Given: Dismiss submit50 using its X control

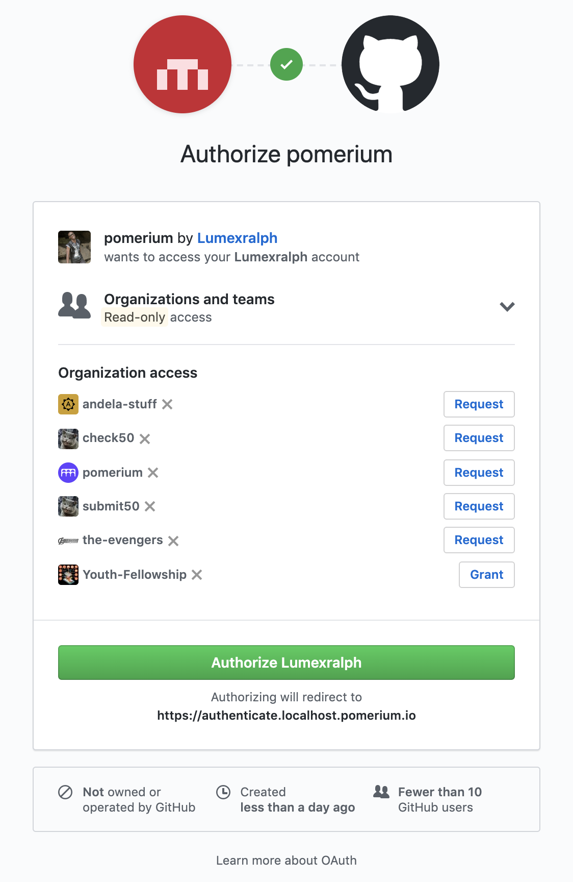Looking at the screenshot, I should [150, 507].
